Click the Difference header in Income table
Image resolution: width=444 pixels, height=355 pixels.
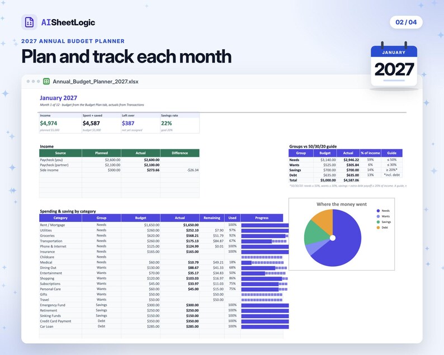180,153
